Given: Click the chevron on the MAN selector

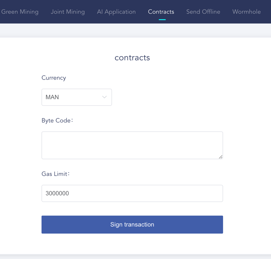Looking at the screenshot, I should pos(104,97).
